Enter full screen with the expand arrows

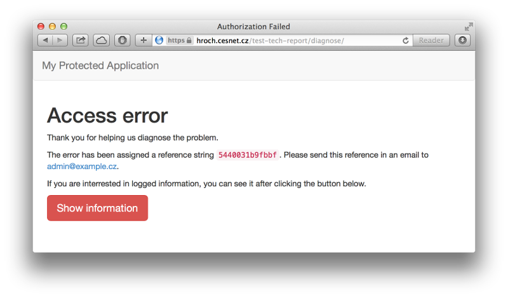tap(469, 27)
